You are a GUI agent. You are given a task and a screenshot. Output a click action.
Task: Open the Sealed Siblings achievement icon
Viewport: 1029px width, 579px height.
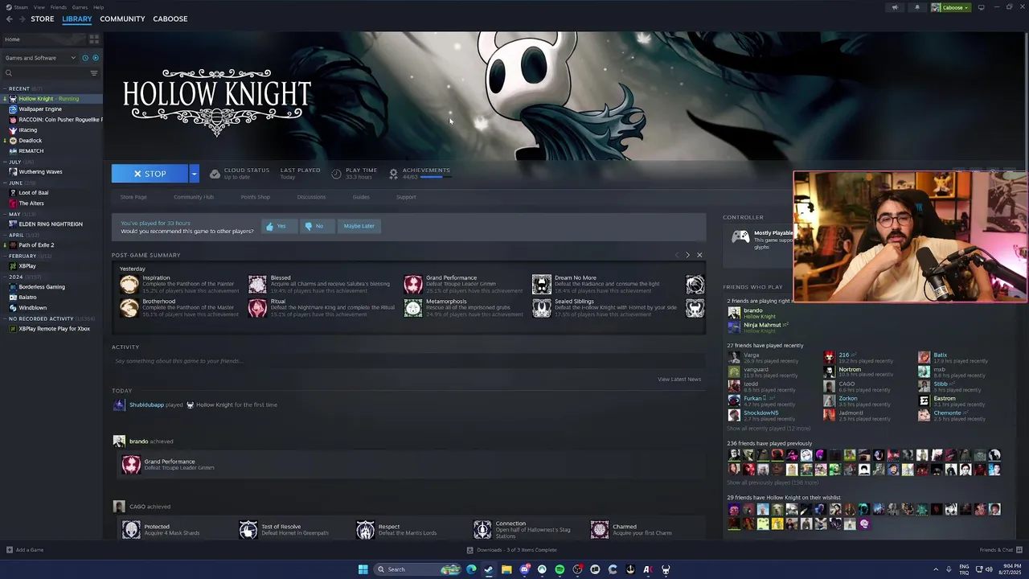(x=542, y=308)
